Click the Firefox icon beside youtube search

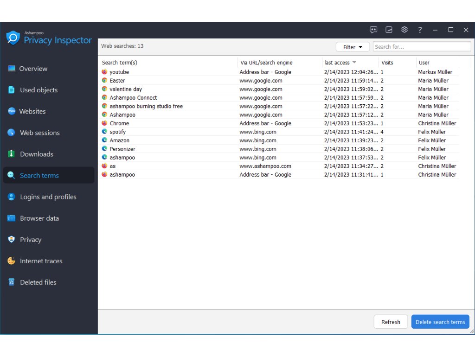(x=104, y=72)
